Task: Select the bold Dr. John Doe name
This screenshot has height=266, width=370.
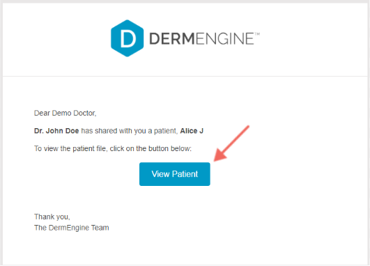Action: [56, 131]
